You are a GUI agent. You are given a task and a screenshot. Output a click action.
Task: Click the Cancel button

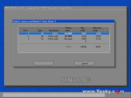(84, 63)
